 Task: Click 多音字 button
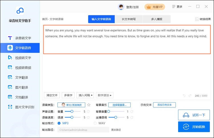68,95
